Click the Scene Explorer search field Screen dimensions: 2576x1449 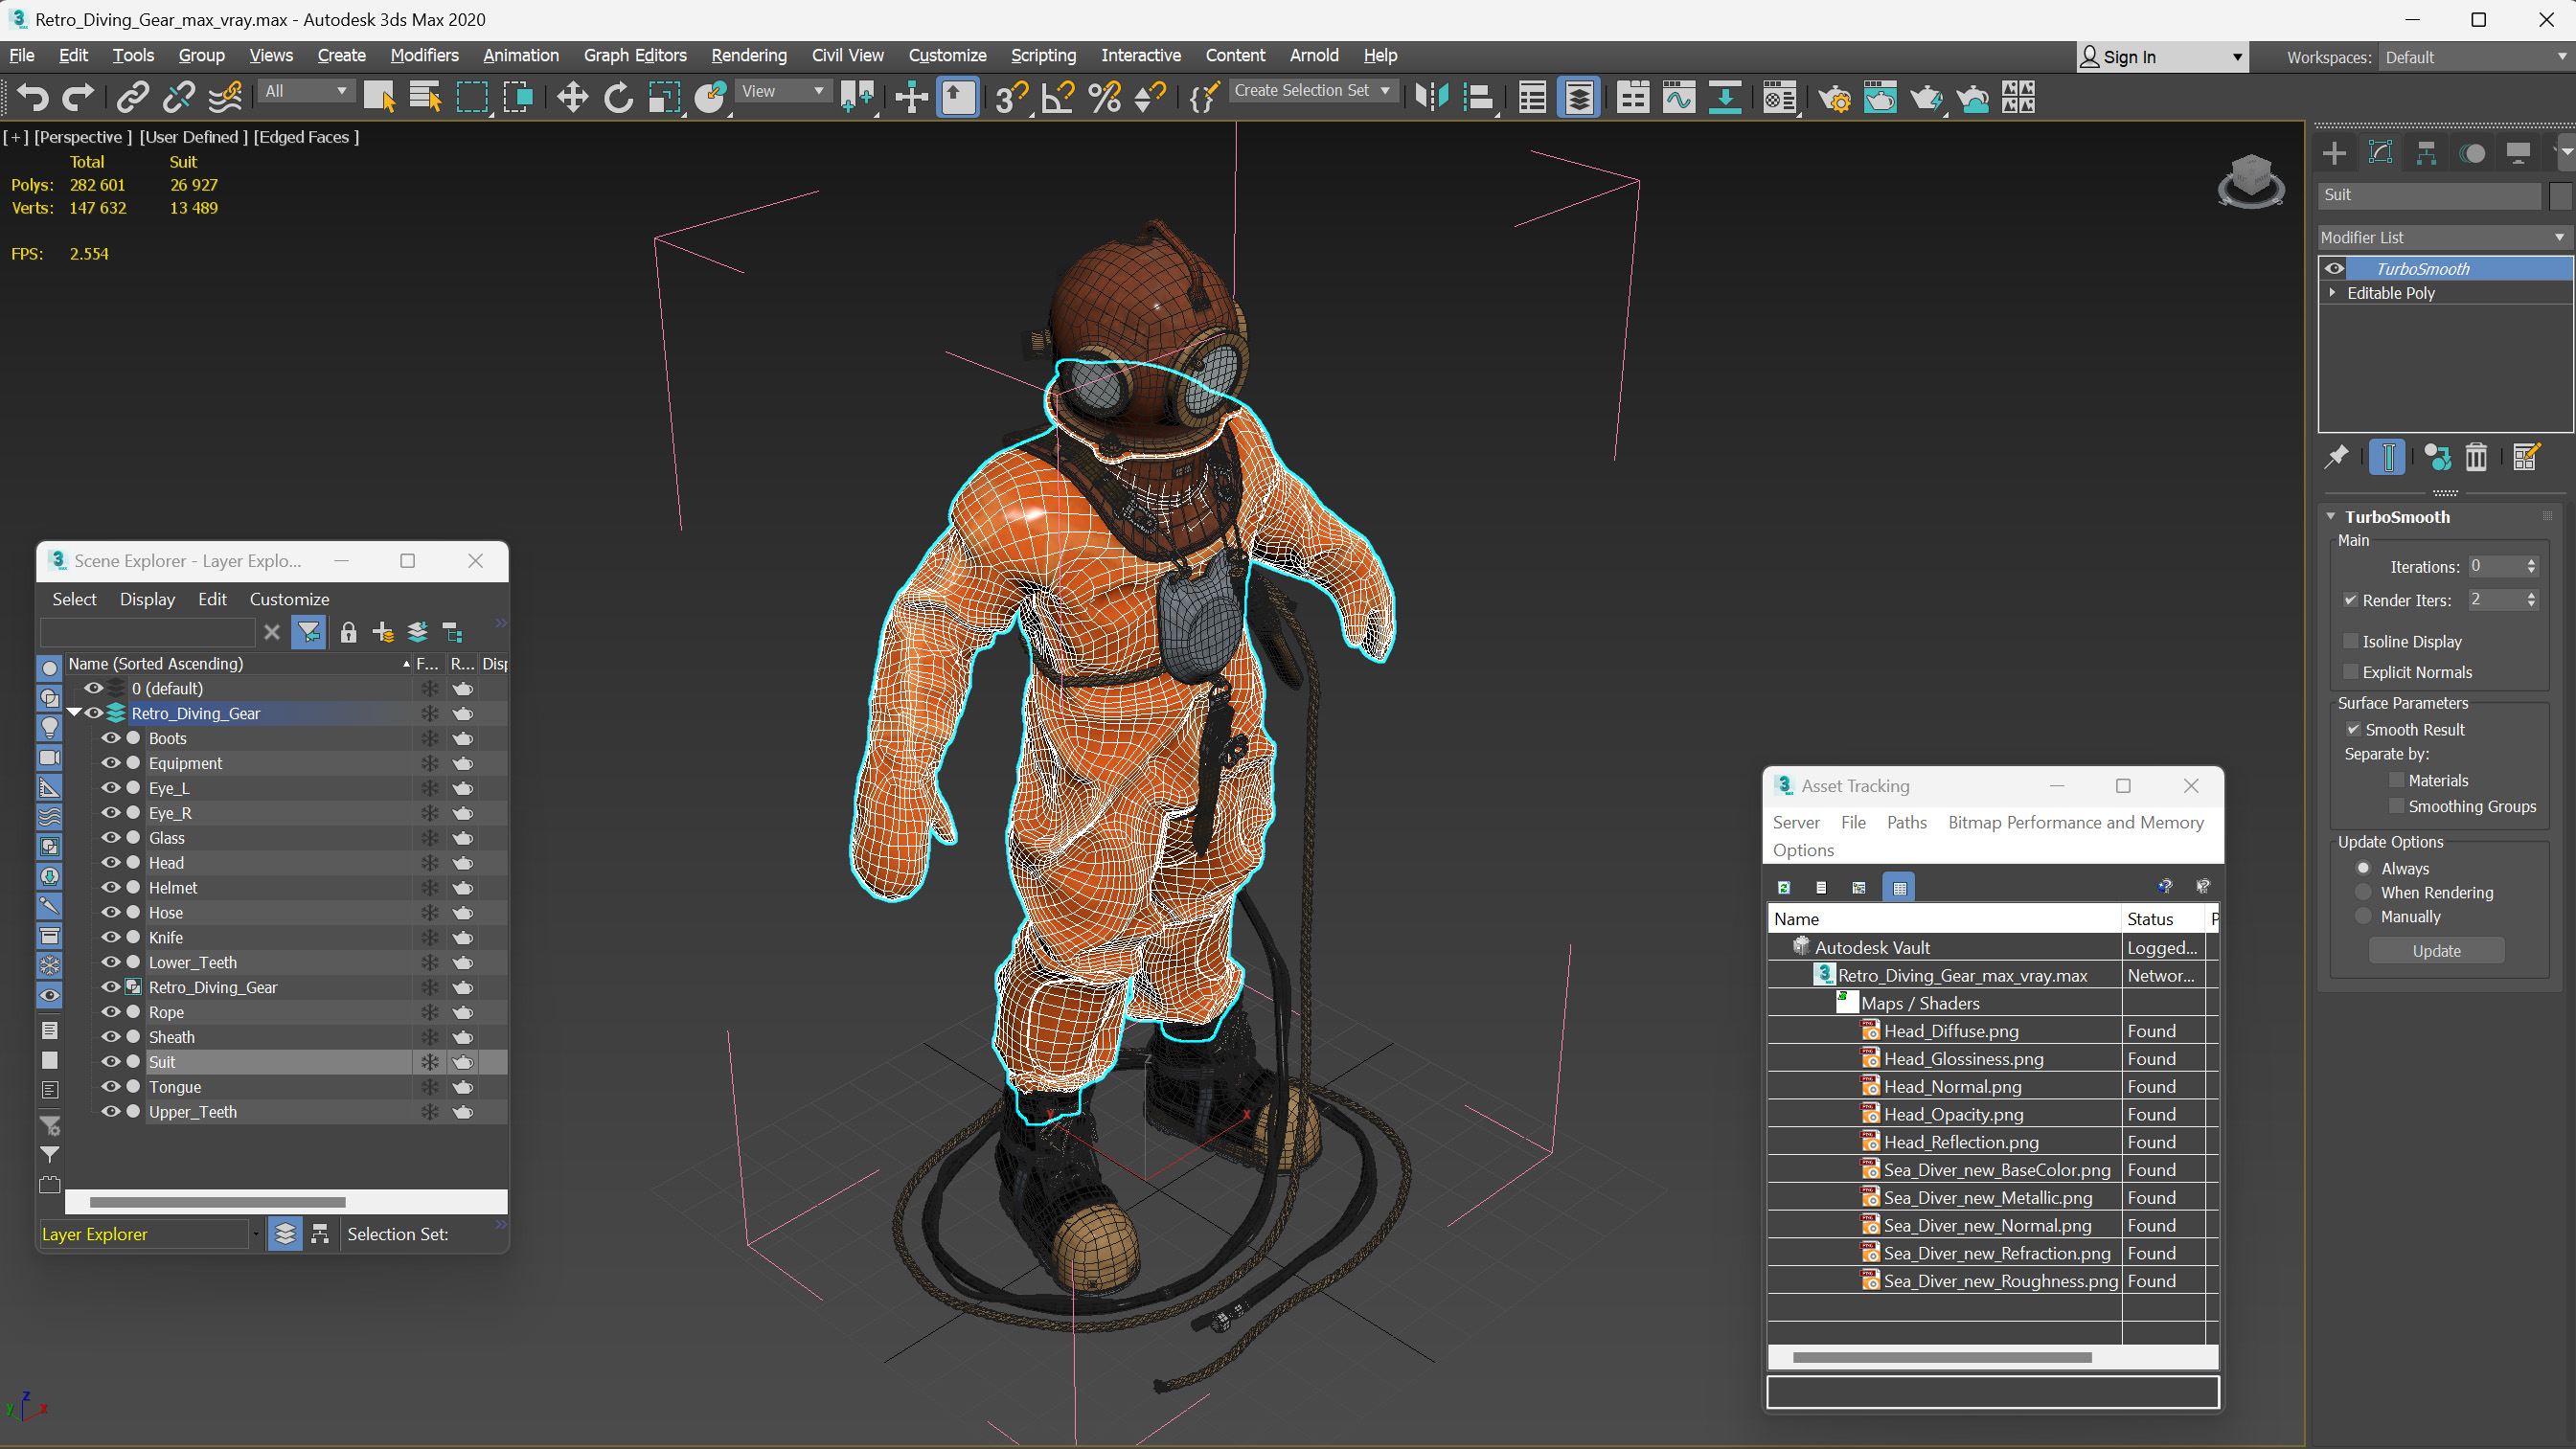pyautogui.click(x=147, y=632)
